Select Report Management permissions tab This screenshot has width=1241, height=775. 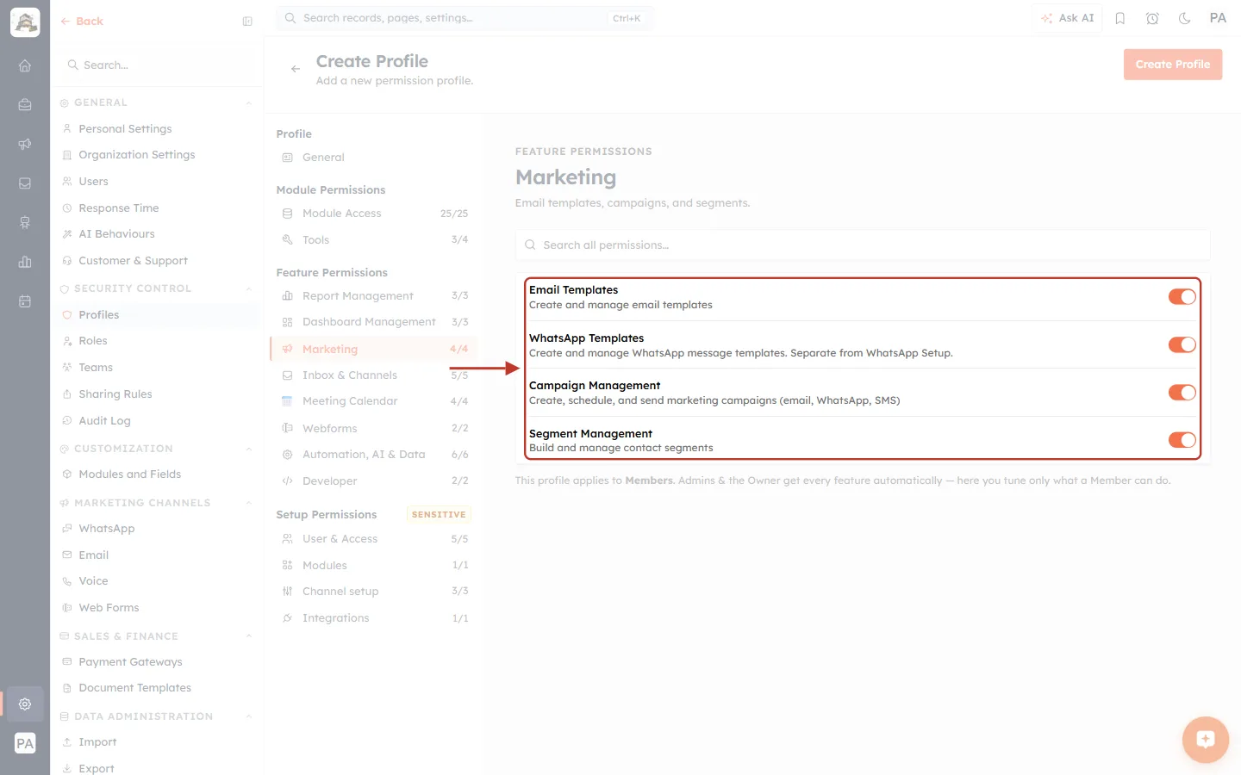(374, 296)
